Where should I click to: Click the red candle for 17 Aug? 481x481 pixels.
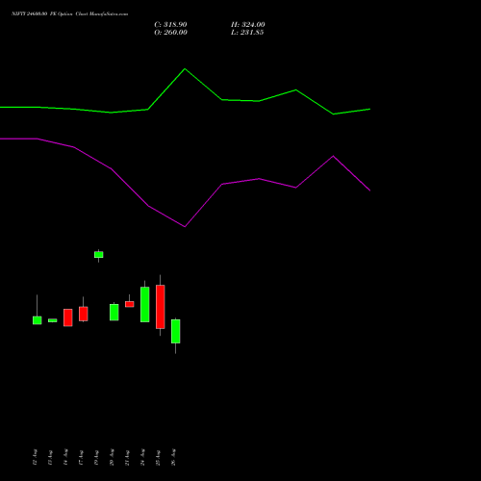(x=84, y=314)
